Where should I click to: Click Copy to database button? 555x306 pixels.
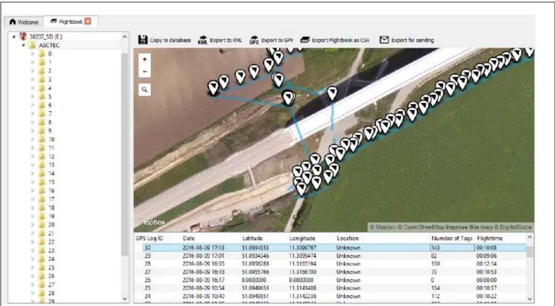click(165, 40)
